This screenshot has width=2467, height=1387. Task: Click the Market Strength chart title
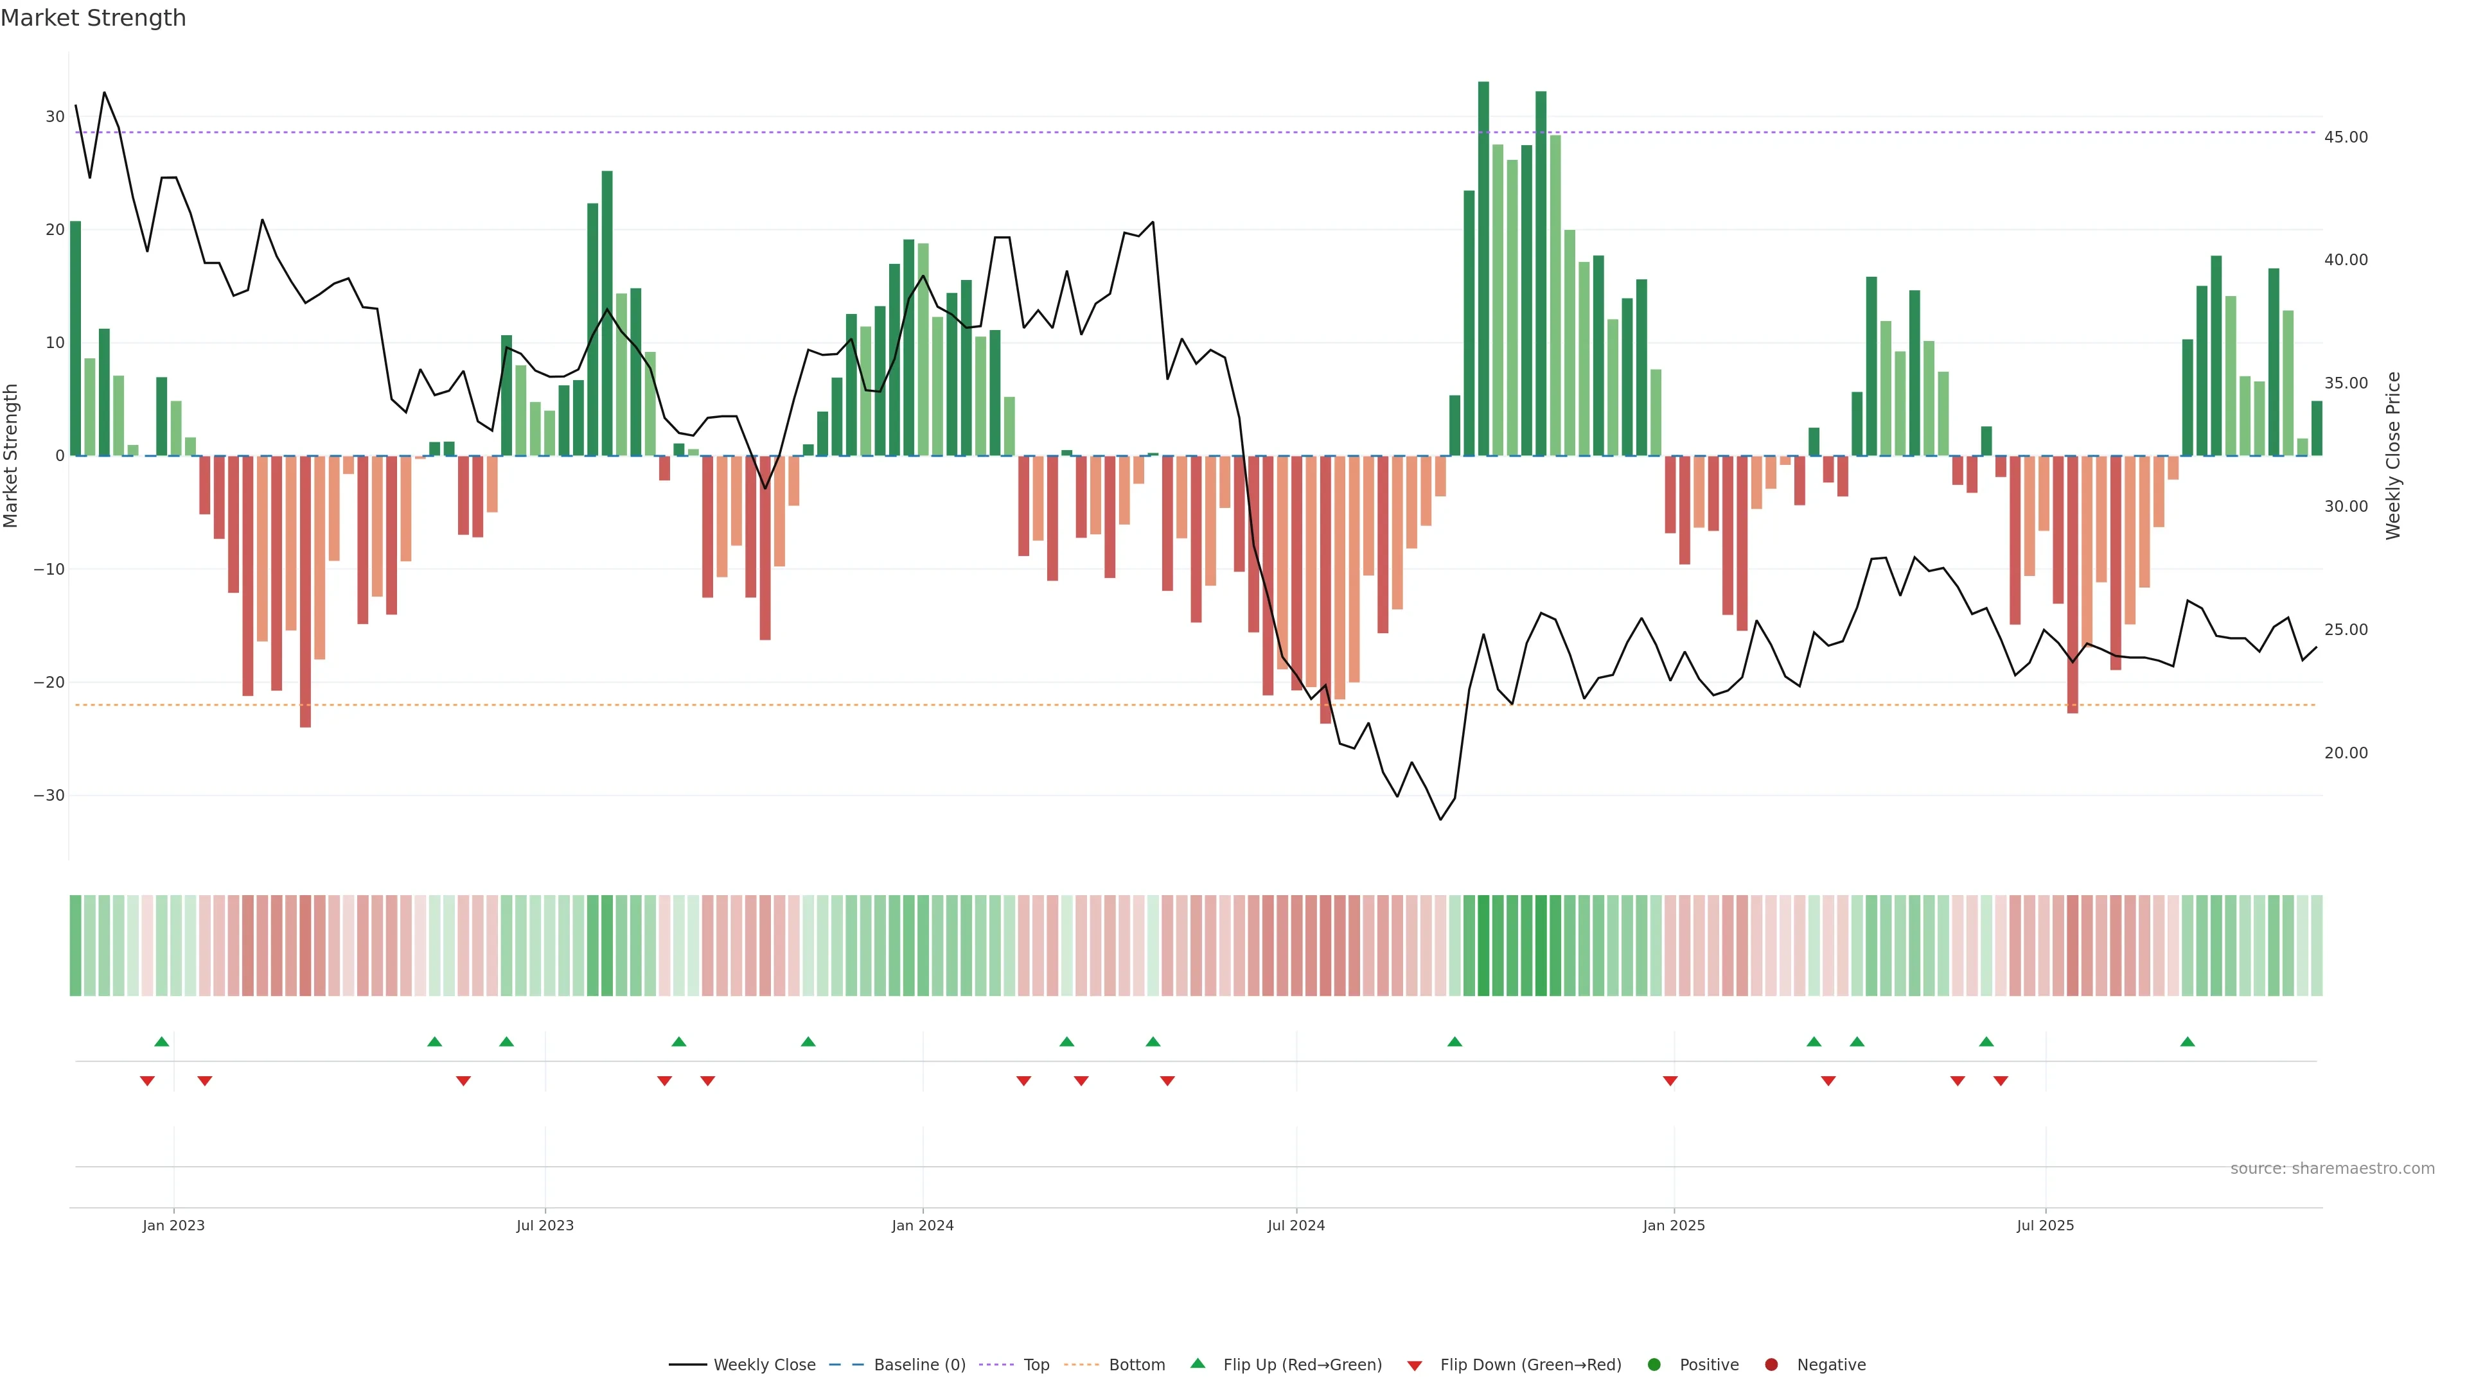click(93, 18)
